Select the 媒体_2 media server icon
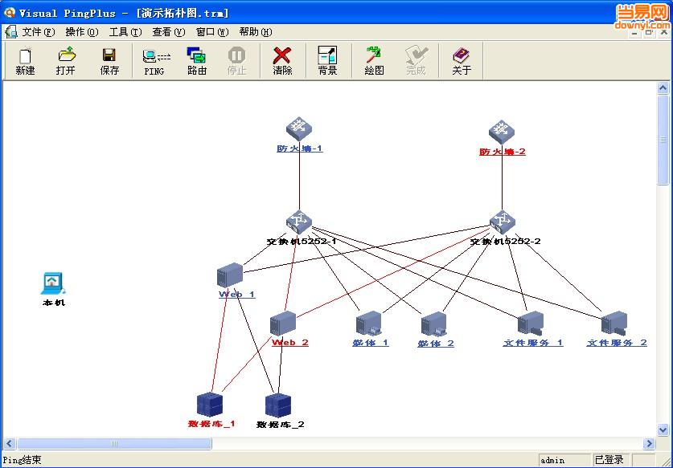673x468 pixels. (434, 324)
